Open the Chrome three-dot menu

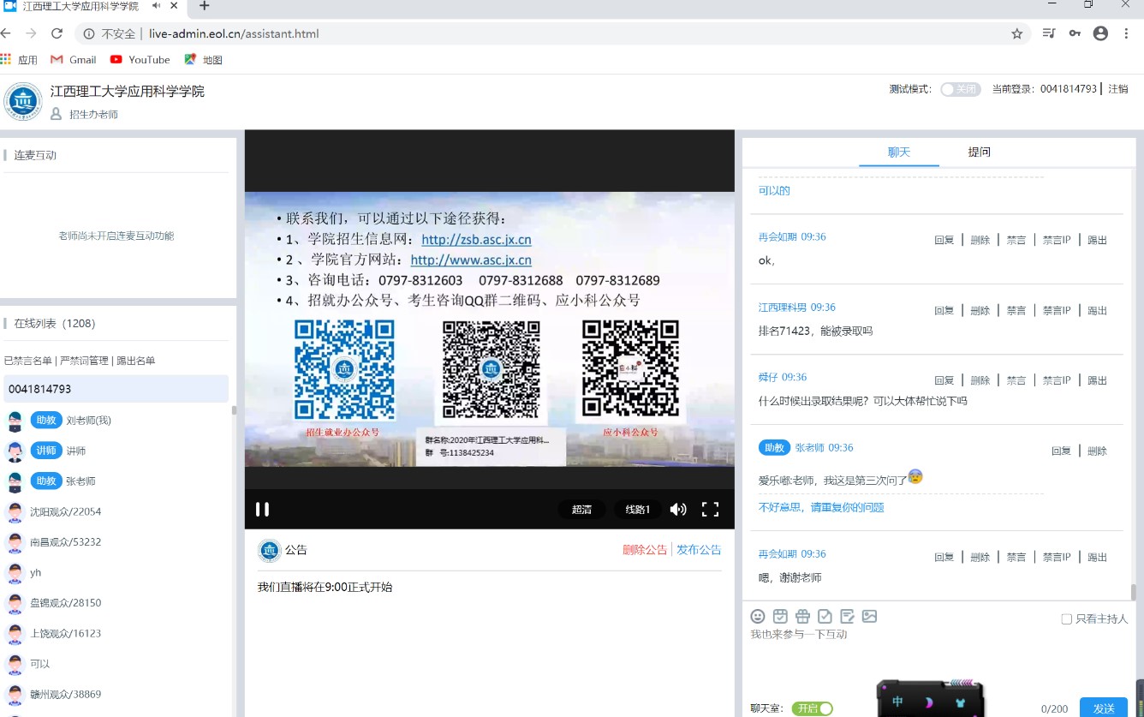pos(1126,33)
